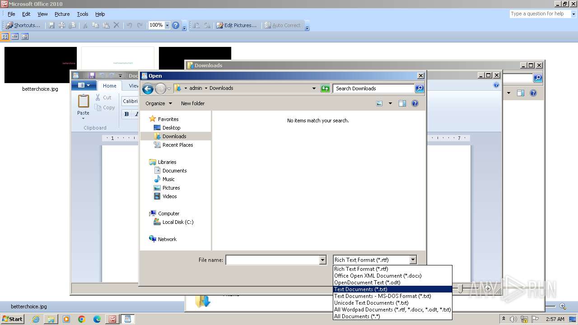Viewport: 578px width, 325px height.
Task: Open File Explorer from taskbar
Action: point(51,319)
